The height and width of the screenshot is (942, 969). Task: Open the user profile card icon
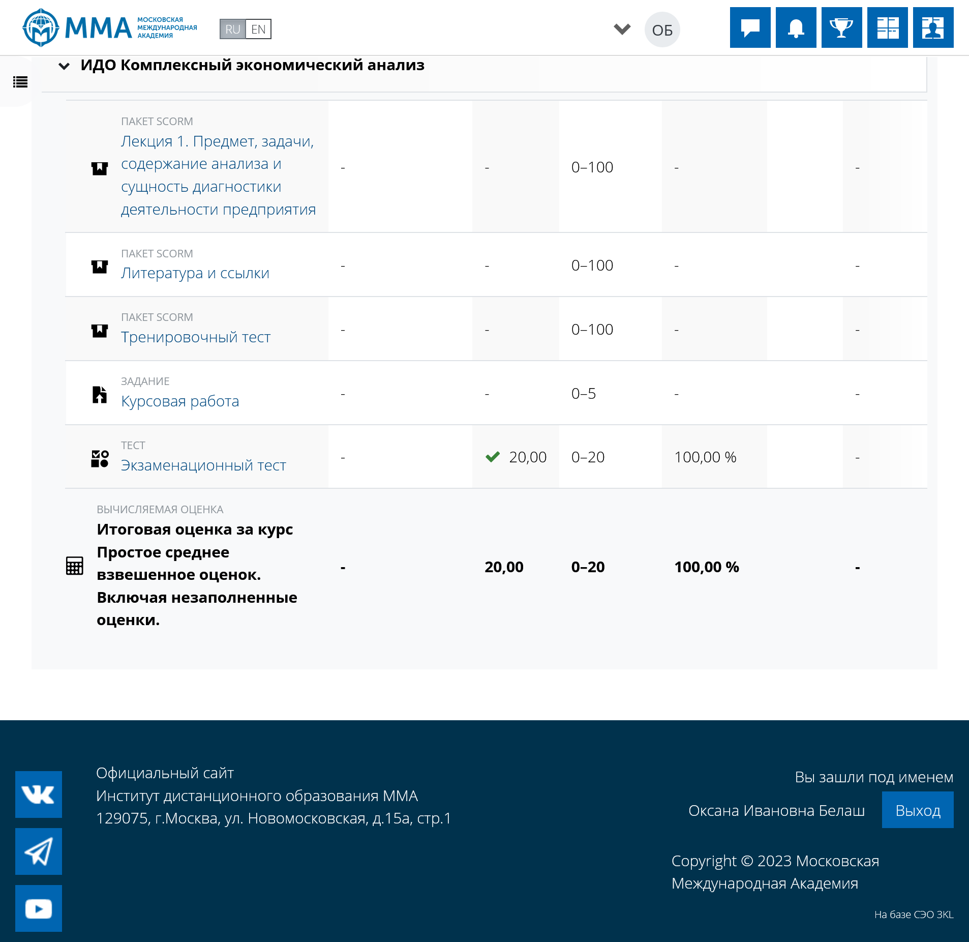[x=933, y=28]
